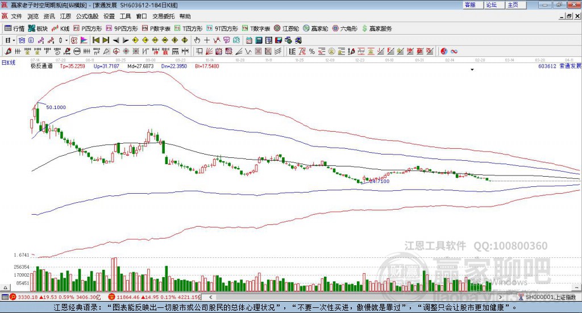Open the 江恩 menu

(x=65, y=16)
